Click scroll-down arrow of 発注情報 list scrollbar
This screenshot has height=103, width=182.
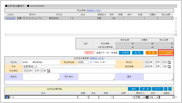click(x=176, y=32)
